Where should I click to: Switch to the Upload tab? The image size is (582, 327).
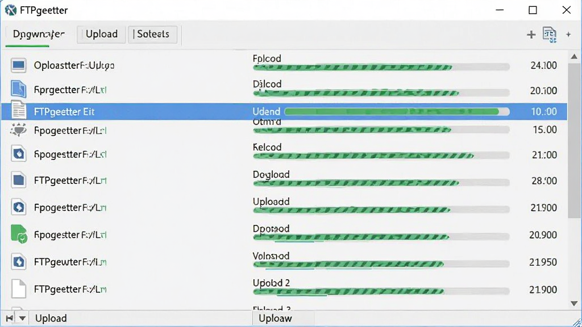(101, 34)
